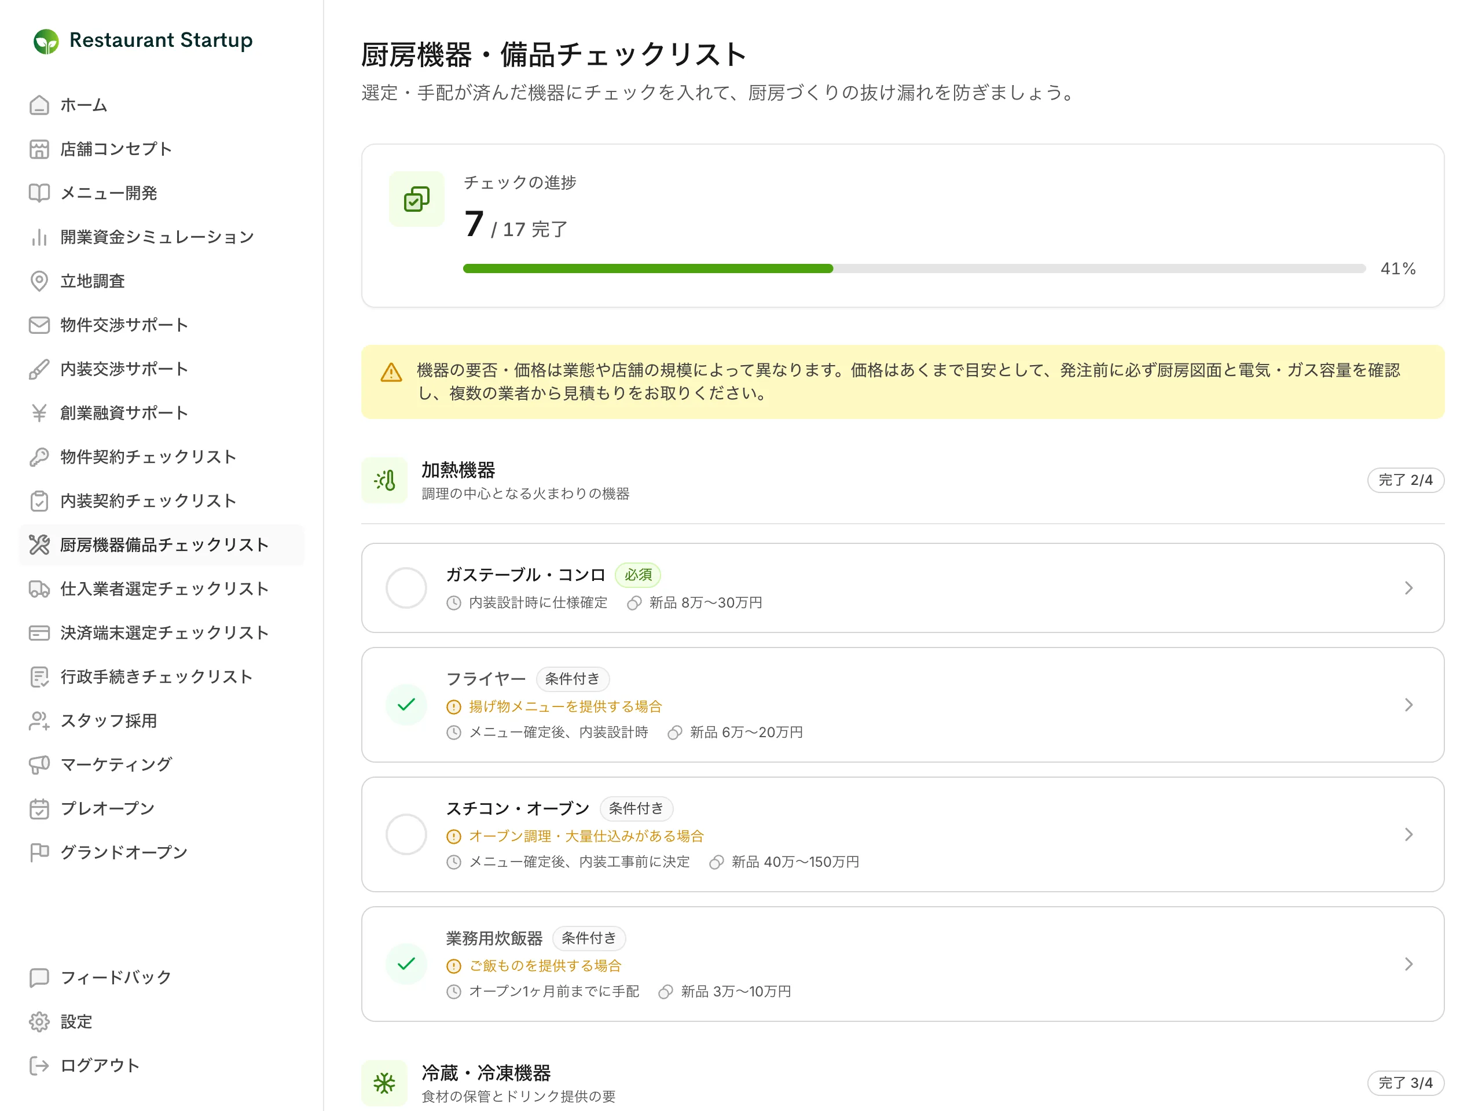1482x1111 pixels.
Task: Click the user-plus icon beside スタッフ採用
Action: (39, 720)
